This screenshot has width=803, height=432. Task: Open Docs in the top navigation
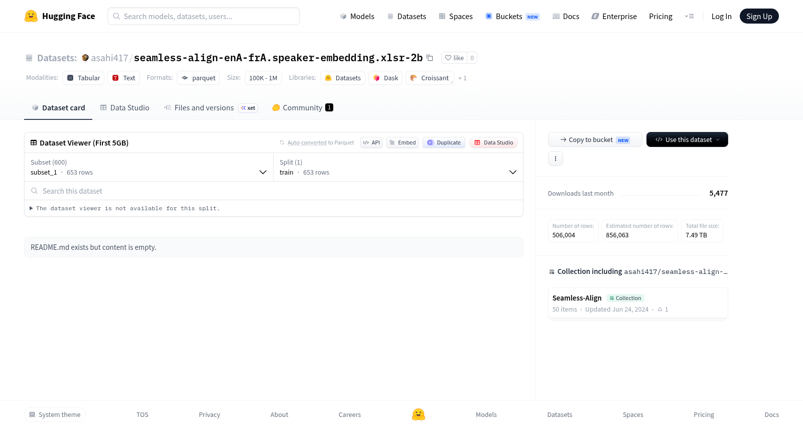(x=566, y=16)
